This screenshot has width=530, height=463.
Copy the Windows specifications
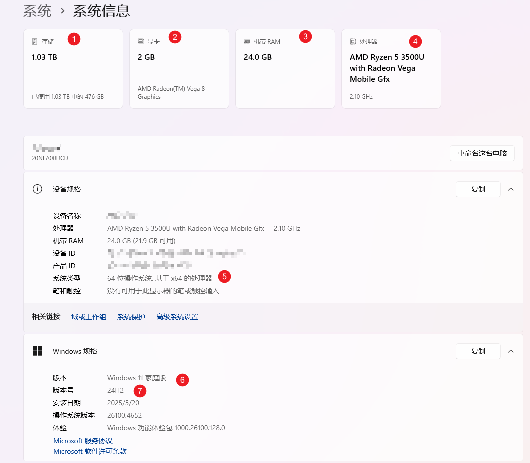478,351
